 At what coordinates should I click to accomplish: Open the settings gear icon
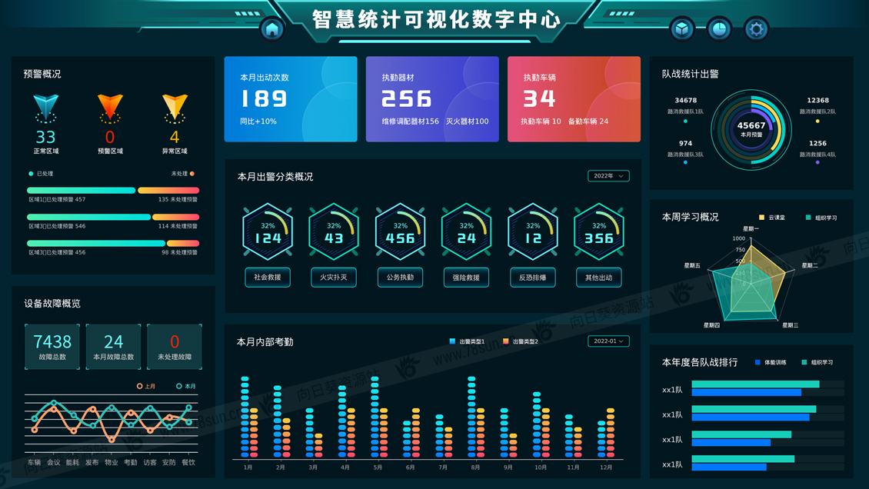pyautogui.click(x=756, y=29)
